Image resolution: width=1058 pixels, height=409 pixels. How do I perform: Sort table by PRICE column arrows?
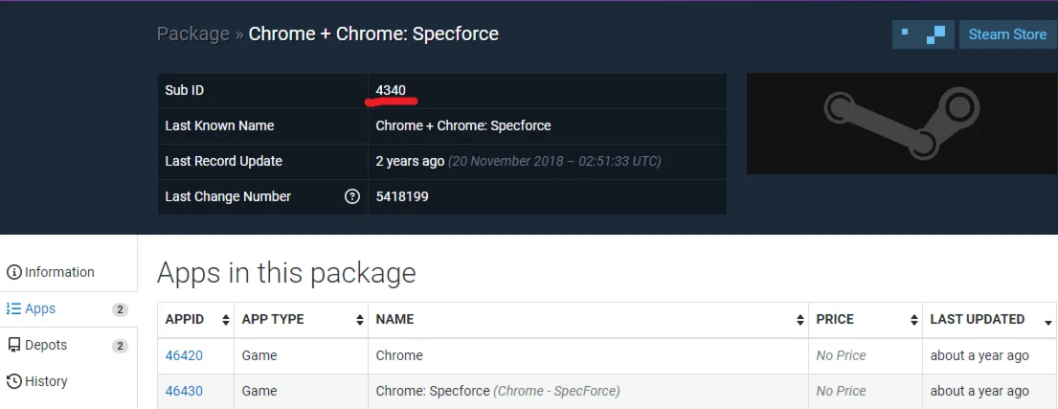pos(914,320)
